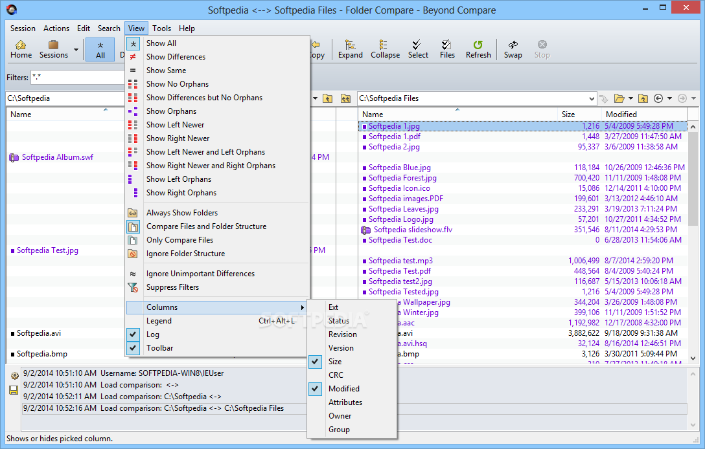Toggle the Legend menu entry
Viewport: 705px width, 449px height.
point(218,321)
